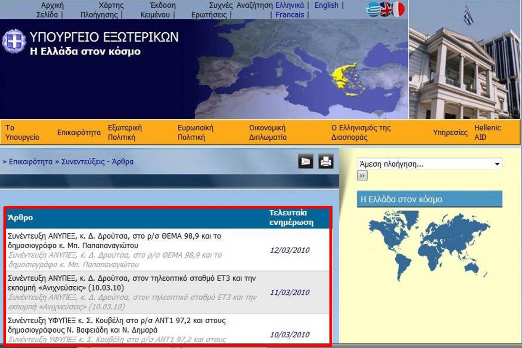Click the world map thumbnail
Image resolution: width=522 pixels, height=348 pixels.
point(429,246)
